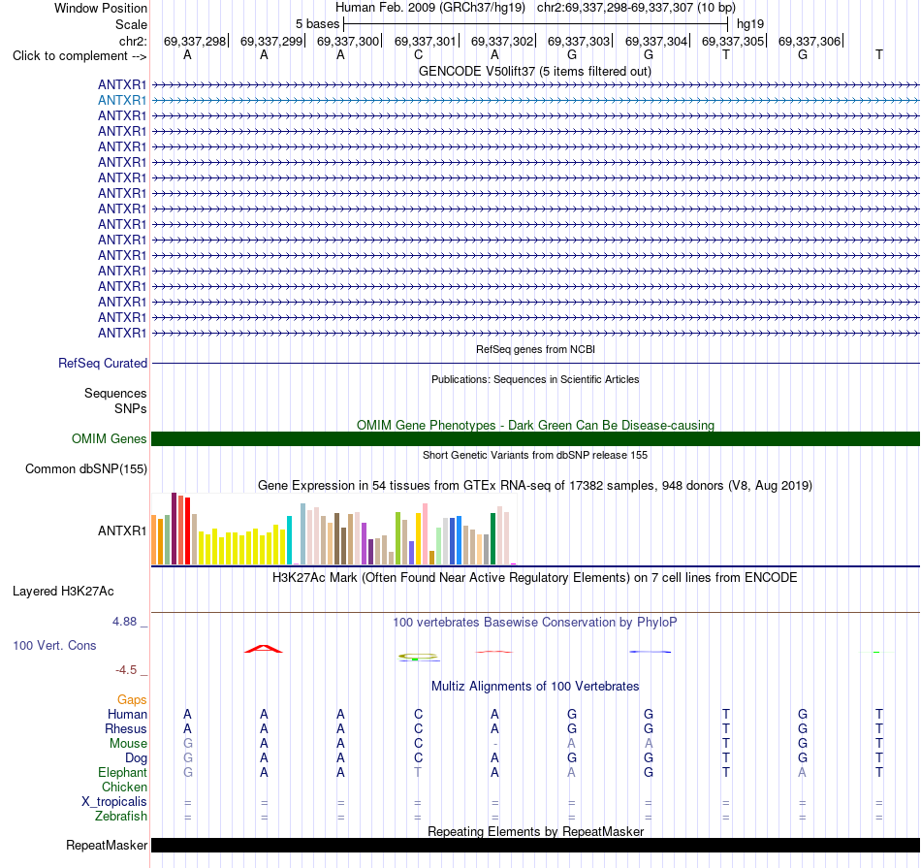Click the RepeatMasker track label

pyautogui.click(x=107, y=845)
